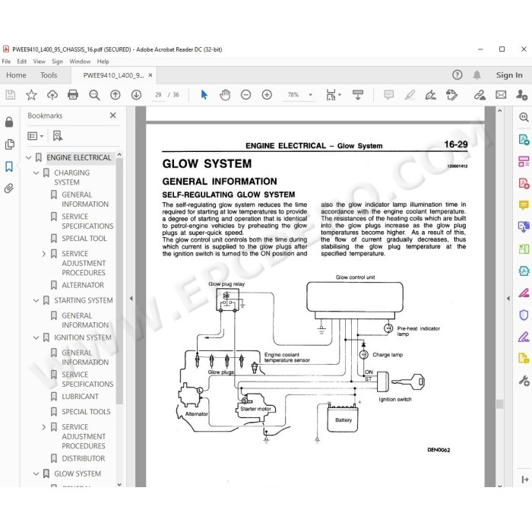Switch to the Tools tab
Image resolution: width=532 pixels, height=532 pixels.
pos(49,75)
